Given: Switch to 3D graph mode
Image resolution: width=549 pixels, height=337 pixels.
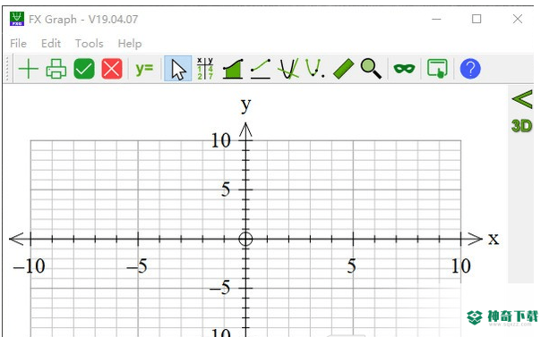Looking at the screenshot, I should point(522,126).
